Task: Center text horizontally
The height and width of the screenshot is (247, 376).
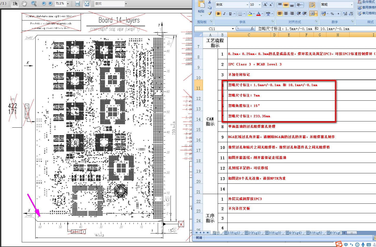Action: 286,13
